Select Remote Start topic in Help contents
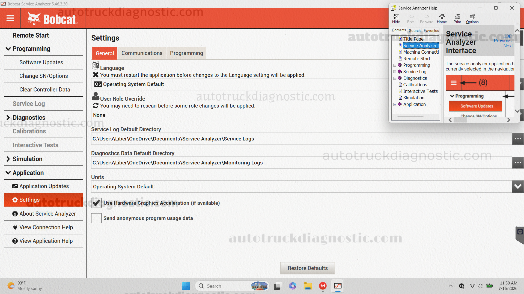The width and height of the screenshot is (524, 294). click(x=416, y=59)
